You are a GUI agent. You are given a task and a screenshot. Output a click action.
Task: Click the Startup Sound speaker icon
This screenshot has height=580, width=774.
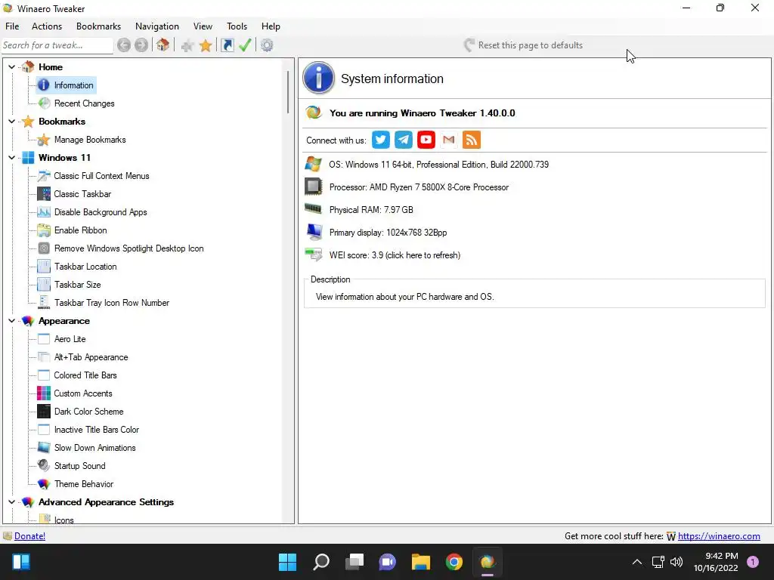click(44, 465)
